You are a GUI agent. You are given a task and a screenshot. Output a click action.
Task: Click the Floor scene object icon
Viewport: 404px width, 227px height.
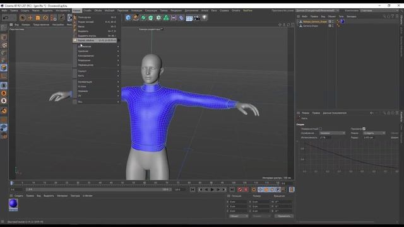[x=189, y=18]
